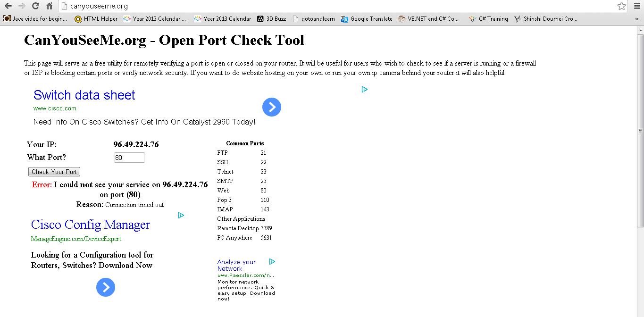Screen dimensions: 644x317
Task: Click the Your IP value 96.49.224.76
Action: 136,145
